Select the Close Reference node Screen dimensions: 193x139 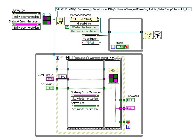click(x=148, y=35)
